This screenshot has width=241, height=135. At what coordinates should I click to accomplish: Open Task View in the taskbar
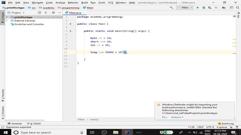[x=92, y=132]
